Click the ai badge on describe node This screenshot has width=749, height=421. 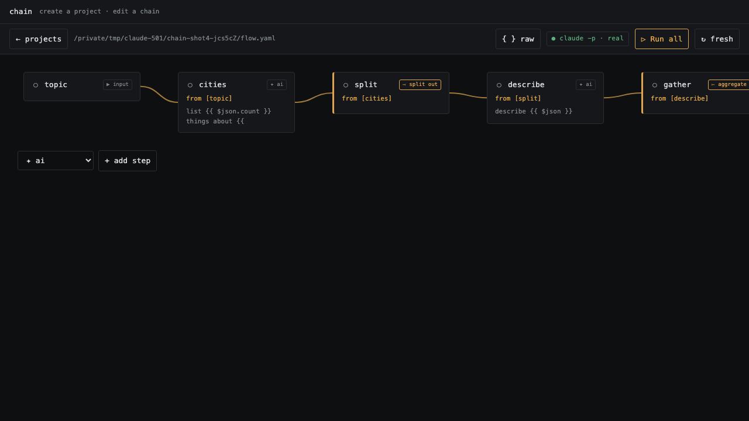tap(586, 85)
